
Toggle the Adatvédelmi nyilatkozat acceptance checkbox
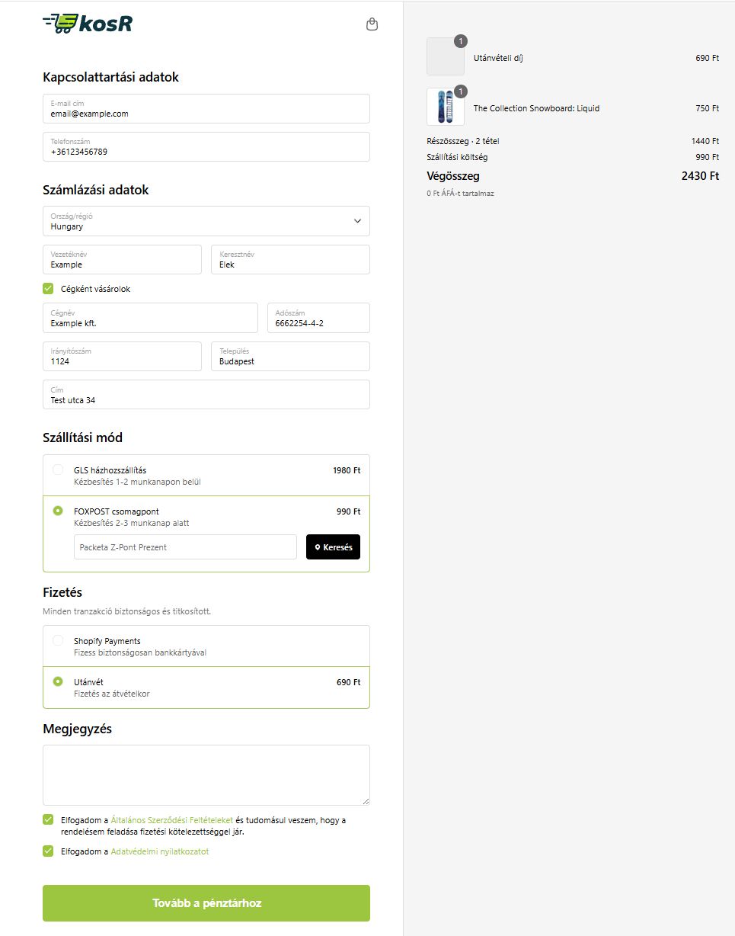tap(48, 851)
